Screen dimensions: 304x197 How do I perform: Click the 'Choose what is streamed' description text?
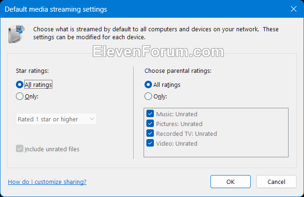(156, 33)
